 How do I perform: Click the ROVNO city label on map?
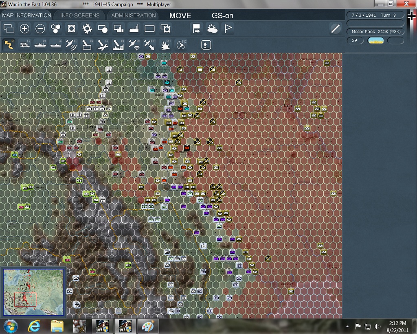click(159, 95)
